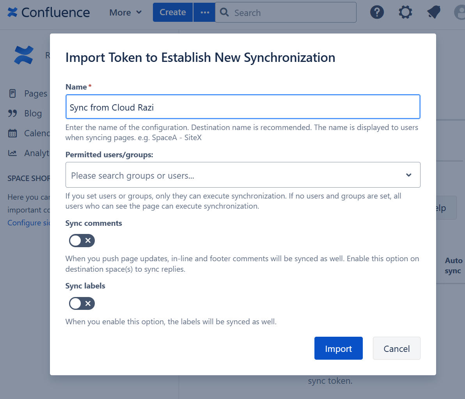Image resolution: width=465 pixels, height=399 pixels.
Task: Click the Confluence logo in header
Action: (x=49, y=12)
